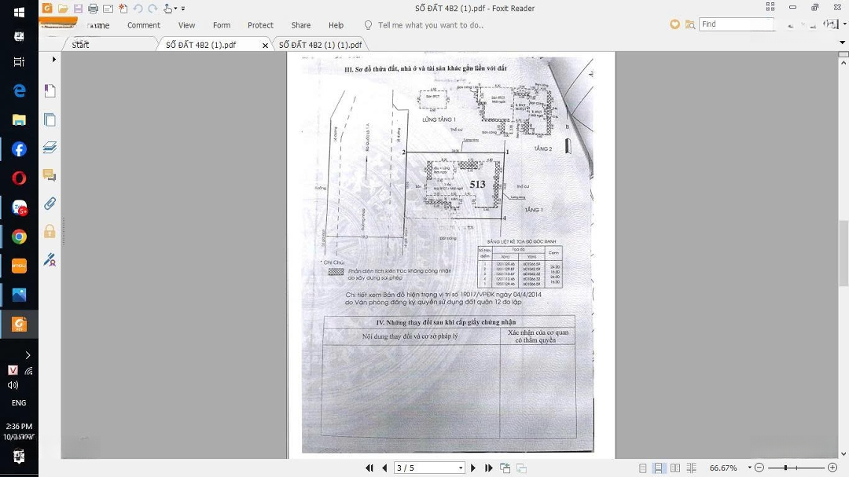Switch to single page view mode
The height and width of the screenshot is (477, 849).
click(x=643, y=468)
